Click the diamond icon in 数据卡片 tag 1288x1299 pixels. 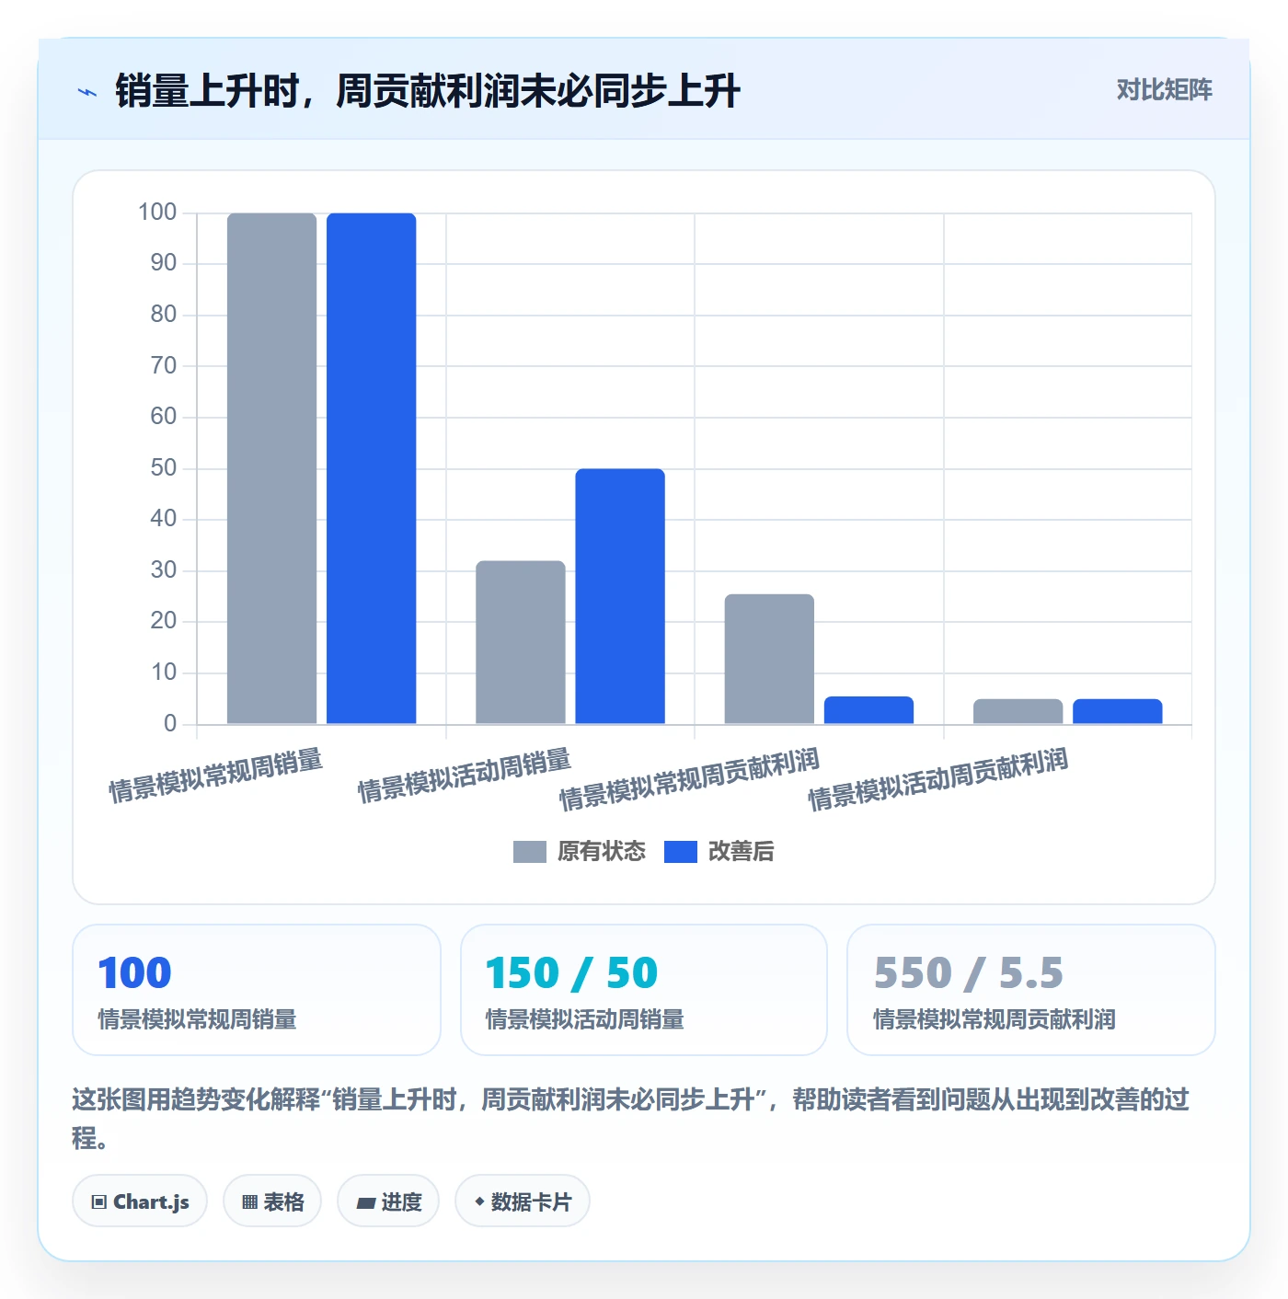point(479,1201)
